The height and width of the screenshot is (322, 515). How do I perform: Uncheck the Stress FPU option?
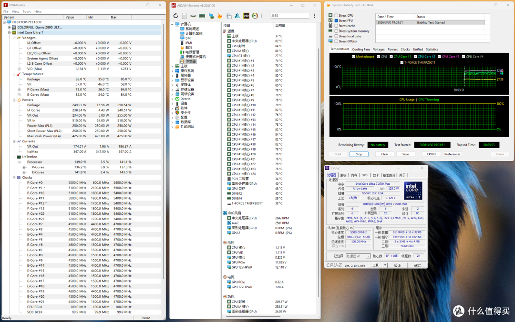tap(336, 20)
